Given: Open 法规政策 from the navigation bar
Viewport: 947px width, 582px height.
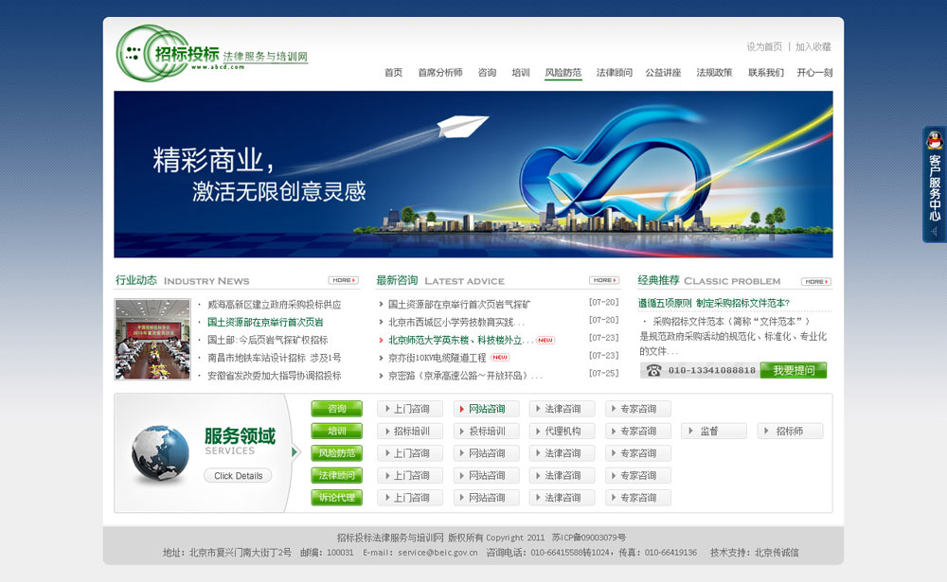Looking at the screenshot, I should coord(714,73).
